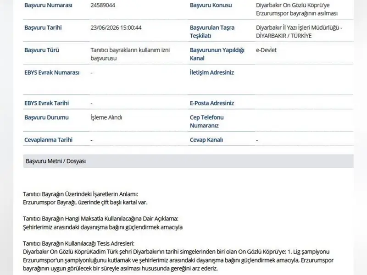Click the Cevaplanma Tarihi label
The height and width of the screenshot is (275, 367).
(x=48, y=140)
